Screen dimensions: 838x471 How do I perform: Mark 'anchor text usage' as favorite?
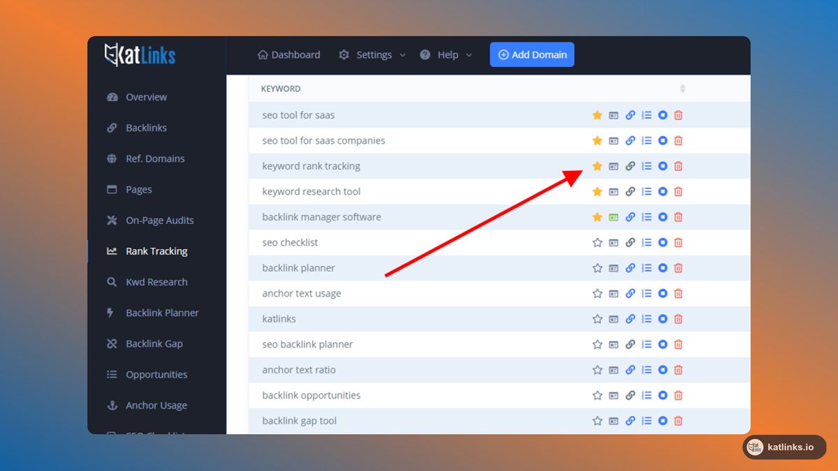pos(597,293)
